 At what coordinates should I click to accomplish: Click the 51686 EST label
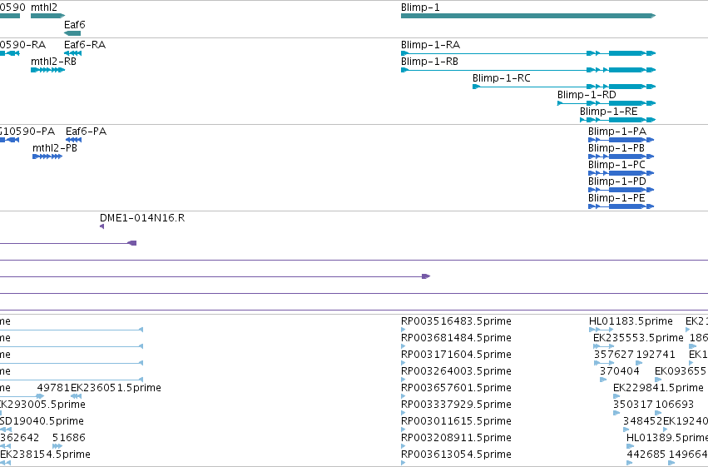pos(68,438)
